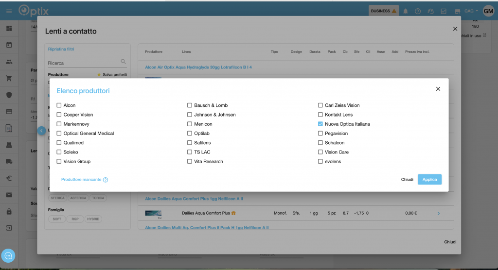Select the TORICA design chip
Image resolution: width=498 pixels, height=270 pixels.
coord(98,198)
